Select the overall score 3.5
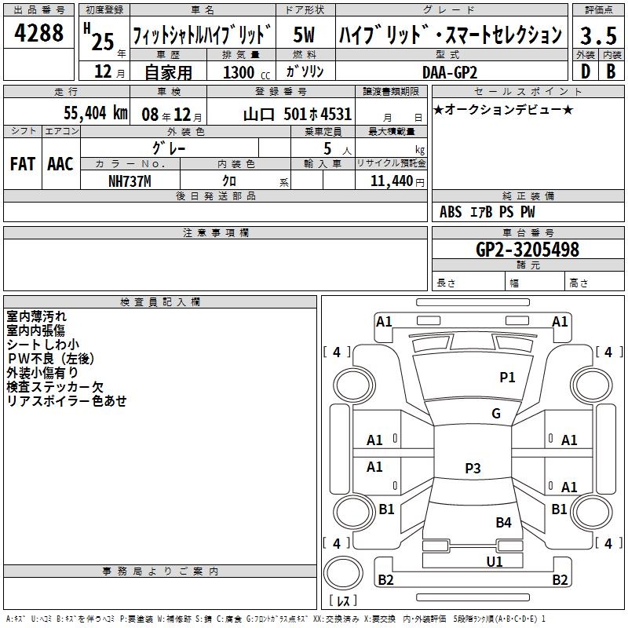Image resolution: width=628 pixels, height=628 pixels. (x=597, y=35)
